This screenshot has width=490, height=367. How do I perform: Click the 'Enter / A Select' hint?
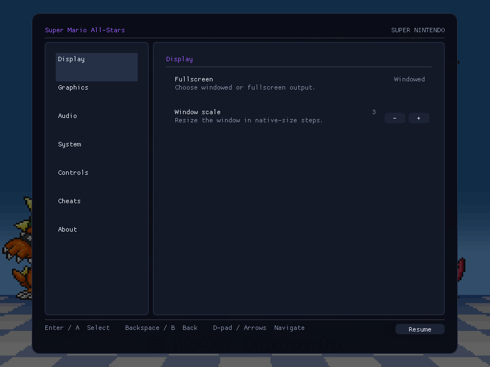tap(77, 328)
